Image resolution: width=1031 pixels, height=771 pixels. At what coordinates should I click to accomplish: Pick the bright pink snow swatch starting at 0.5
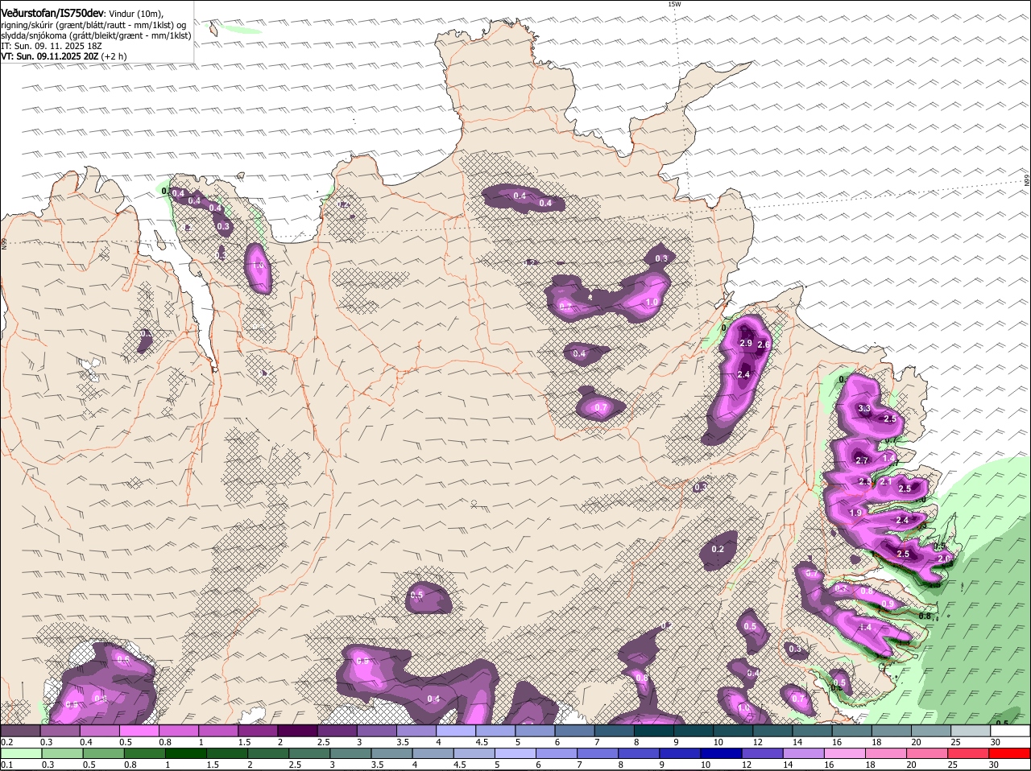pos(139,731)
